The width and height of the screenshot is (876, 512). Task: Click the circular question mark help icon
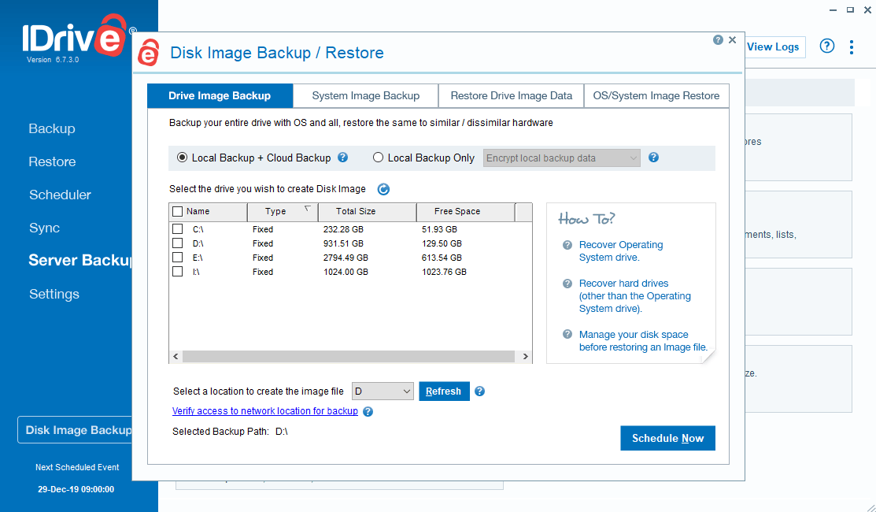tap(826, 46)
